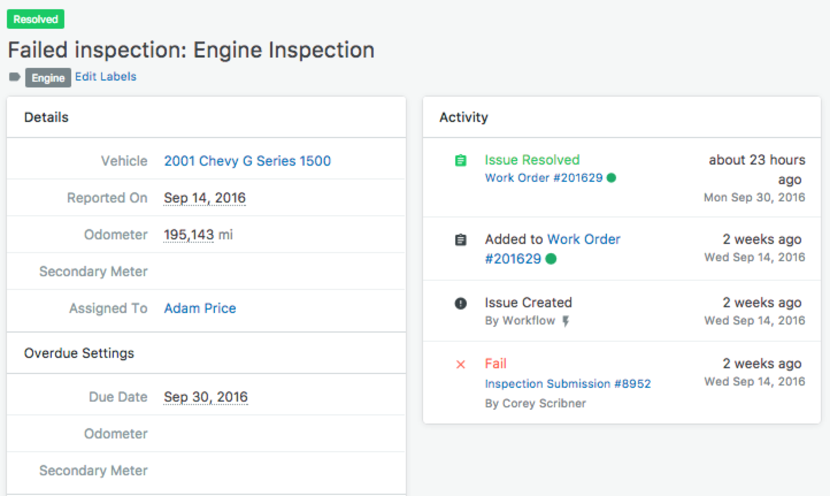This screenshot has height=496, width=830.
Task: Click the Engine label tag
Action: (x=48, y=78)
